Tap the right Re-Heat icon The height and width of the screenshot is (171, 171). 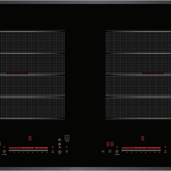[x=117, y=151]
